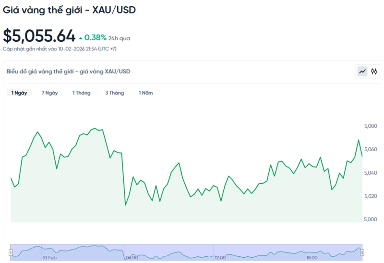Click the right handle of range navigator
This screenshot has width=384, height=263.
click(x=362, y=252)
